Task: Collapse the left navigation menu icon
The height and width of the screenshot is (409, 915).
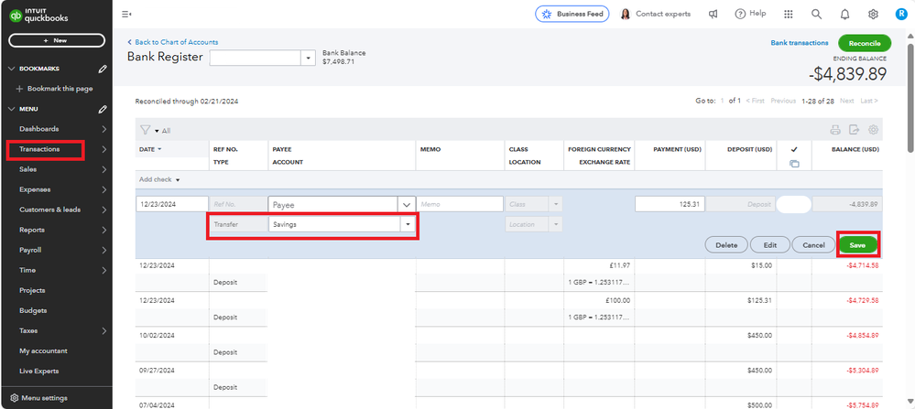Action: point(126,14)
